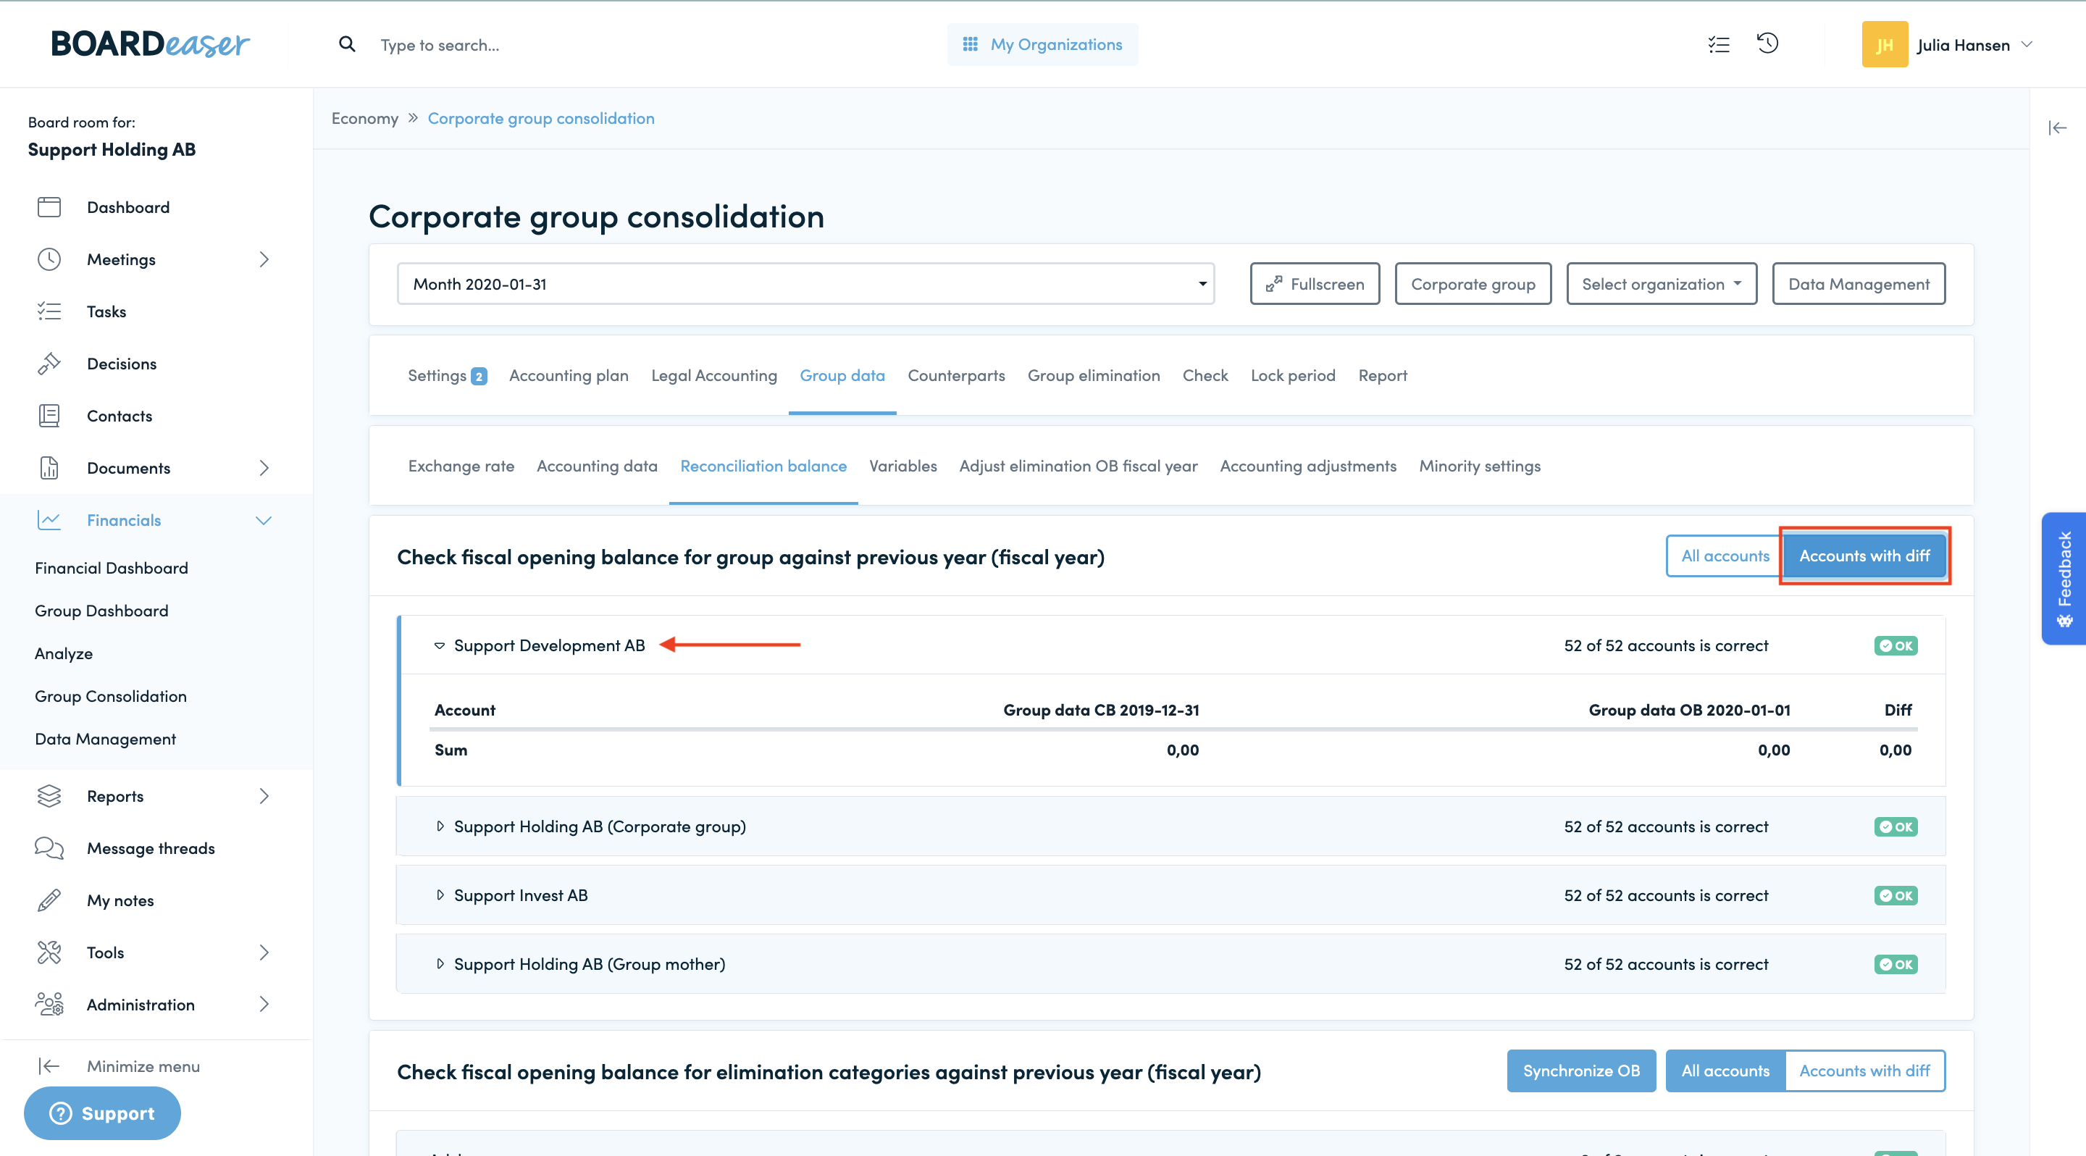Click the Dashboard sidebar icon
The width and height of the screenshot is (2086, 1156).
click(x=49, y=207)
